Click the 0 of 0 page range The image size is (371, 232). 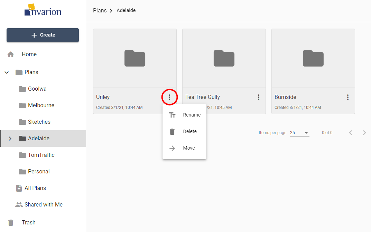[327, 133]
